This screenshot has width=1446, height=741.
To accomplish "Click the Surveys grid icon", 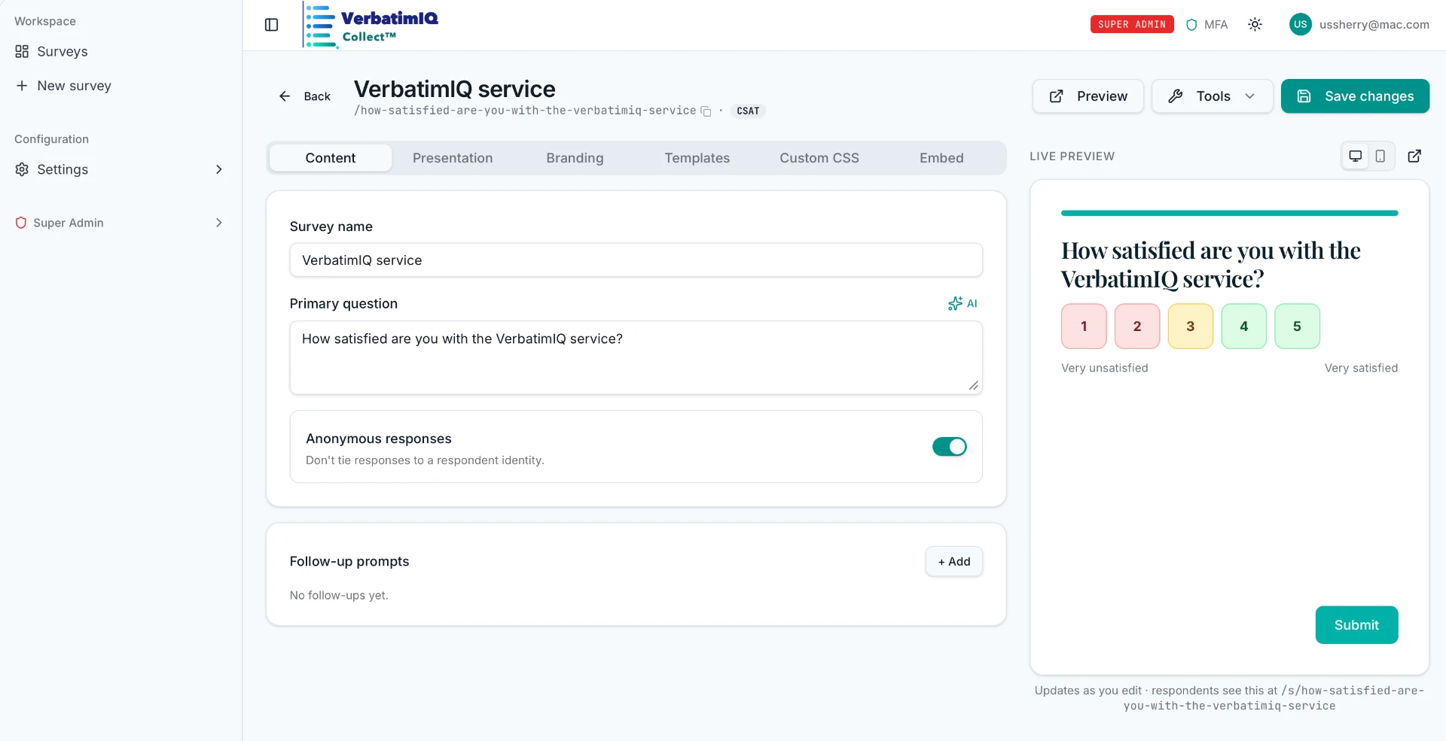I will tap(22, 51).
